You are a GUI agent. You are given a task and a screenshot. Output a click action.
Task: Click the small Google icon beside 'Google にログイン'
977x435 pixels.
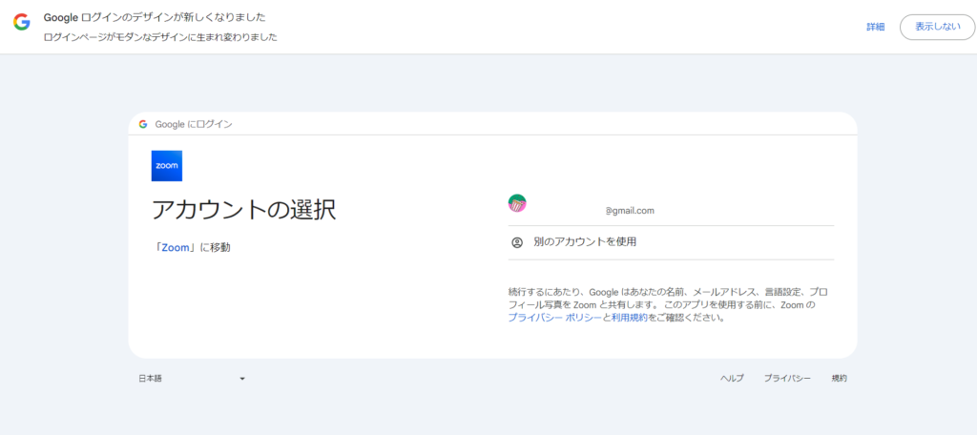pyautogui.click(x=143, y=124)
